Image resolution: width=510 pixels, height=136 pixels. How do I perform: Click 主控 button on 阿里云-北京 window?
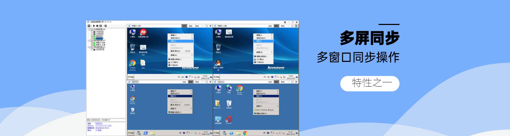point(184,26)
